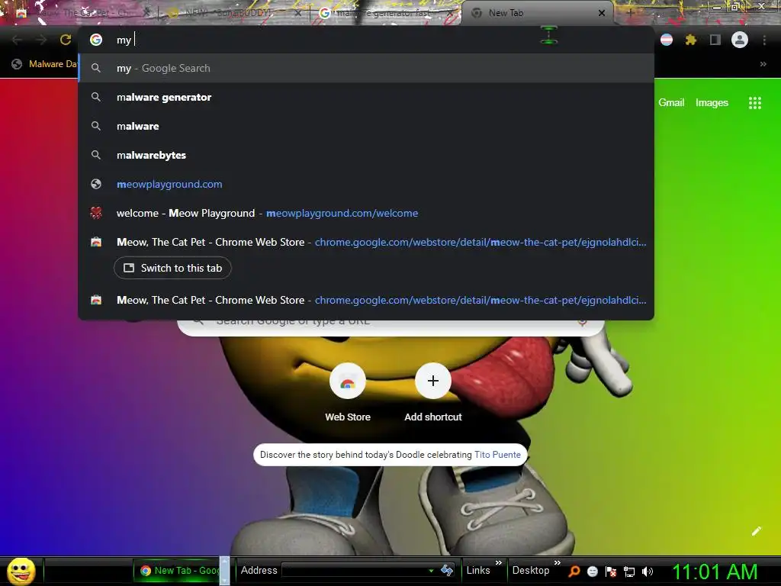This screenshot has width=781, height=586.
Task: Expand the taskbar Address dropdown arrow
Action: click(431, 571)
